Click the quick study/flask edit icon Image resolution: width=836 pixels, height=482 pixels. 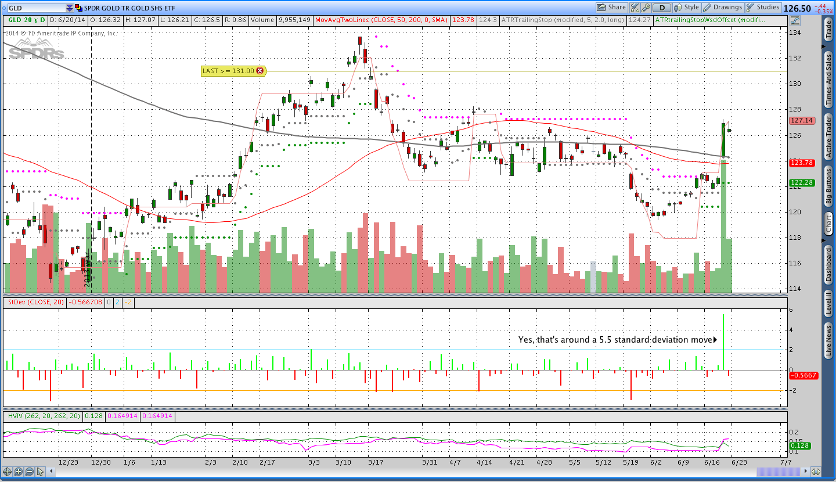pos(635,8)
